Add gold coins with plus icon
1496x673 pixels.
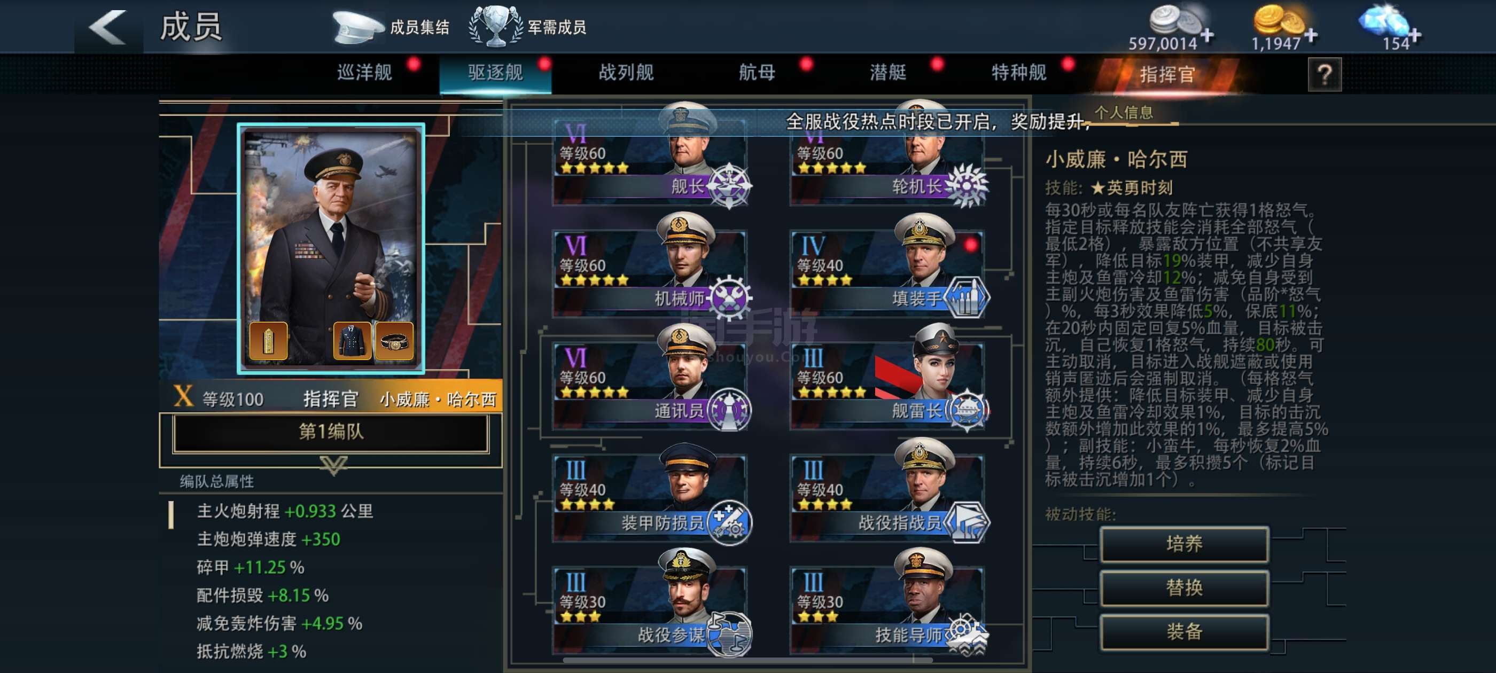click(x=1311, y=35)
